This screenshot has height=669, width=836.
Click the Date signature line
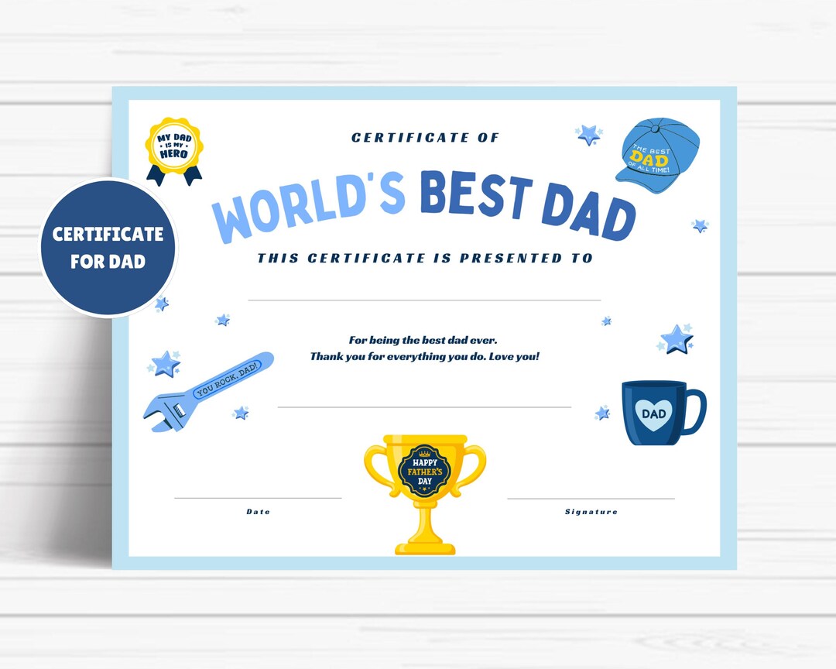point(258,496)
